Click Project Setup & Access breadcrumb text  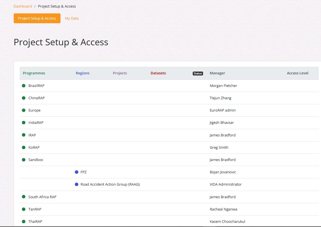click(x=57, y=6)
